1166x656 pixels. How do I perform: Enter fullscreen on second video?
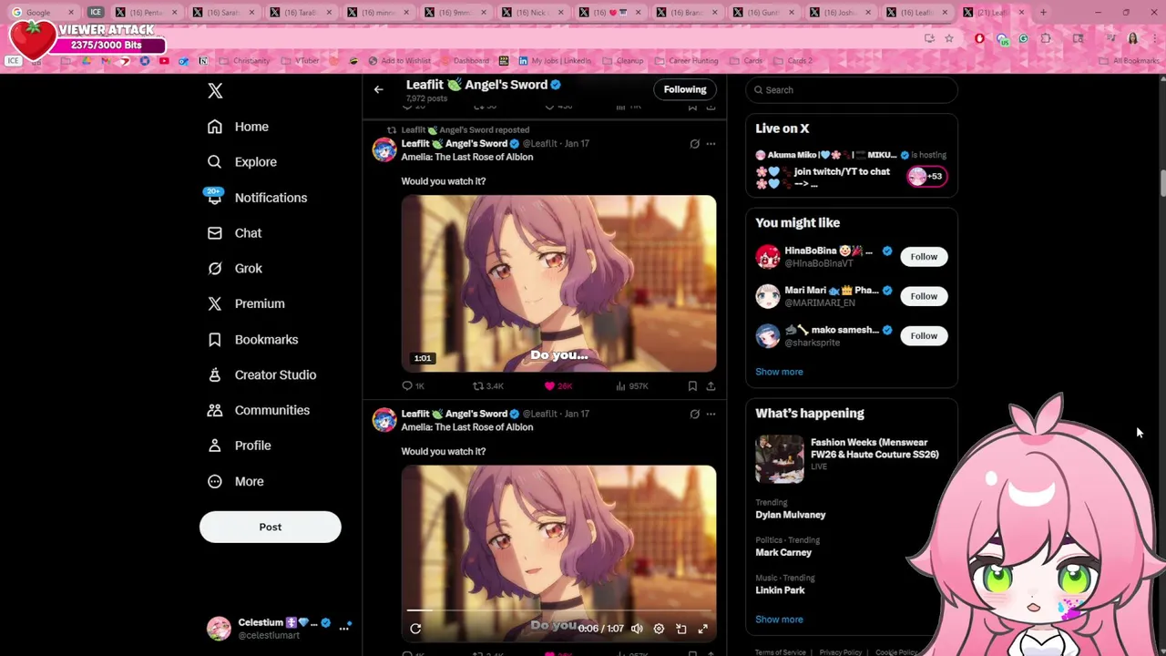coord(702,629)
